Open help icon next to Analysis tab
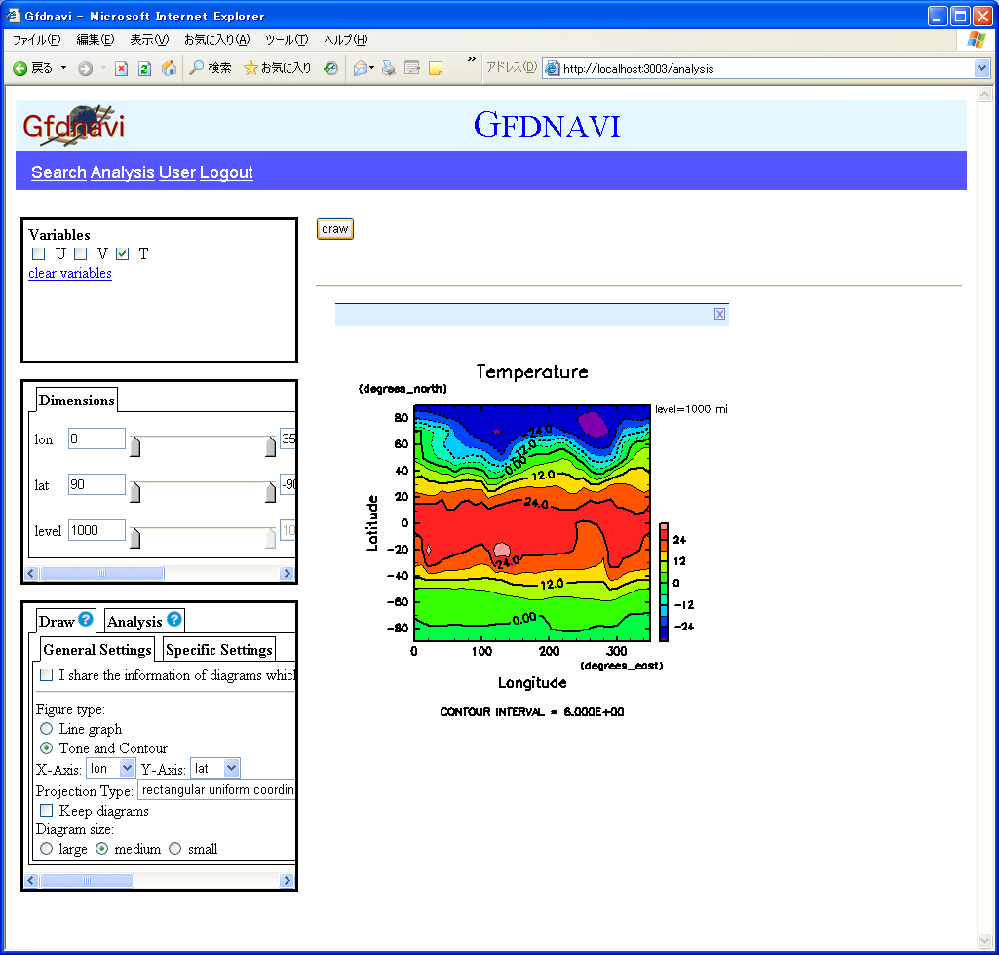 coord(173,619)
